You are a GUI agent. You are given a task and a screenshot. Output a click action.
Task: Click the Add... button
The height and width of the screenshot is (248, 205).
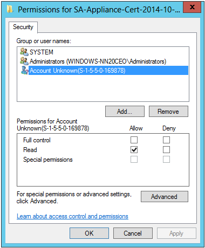tap(125, 112)
